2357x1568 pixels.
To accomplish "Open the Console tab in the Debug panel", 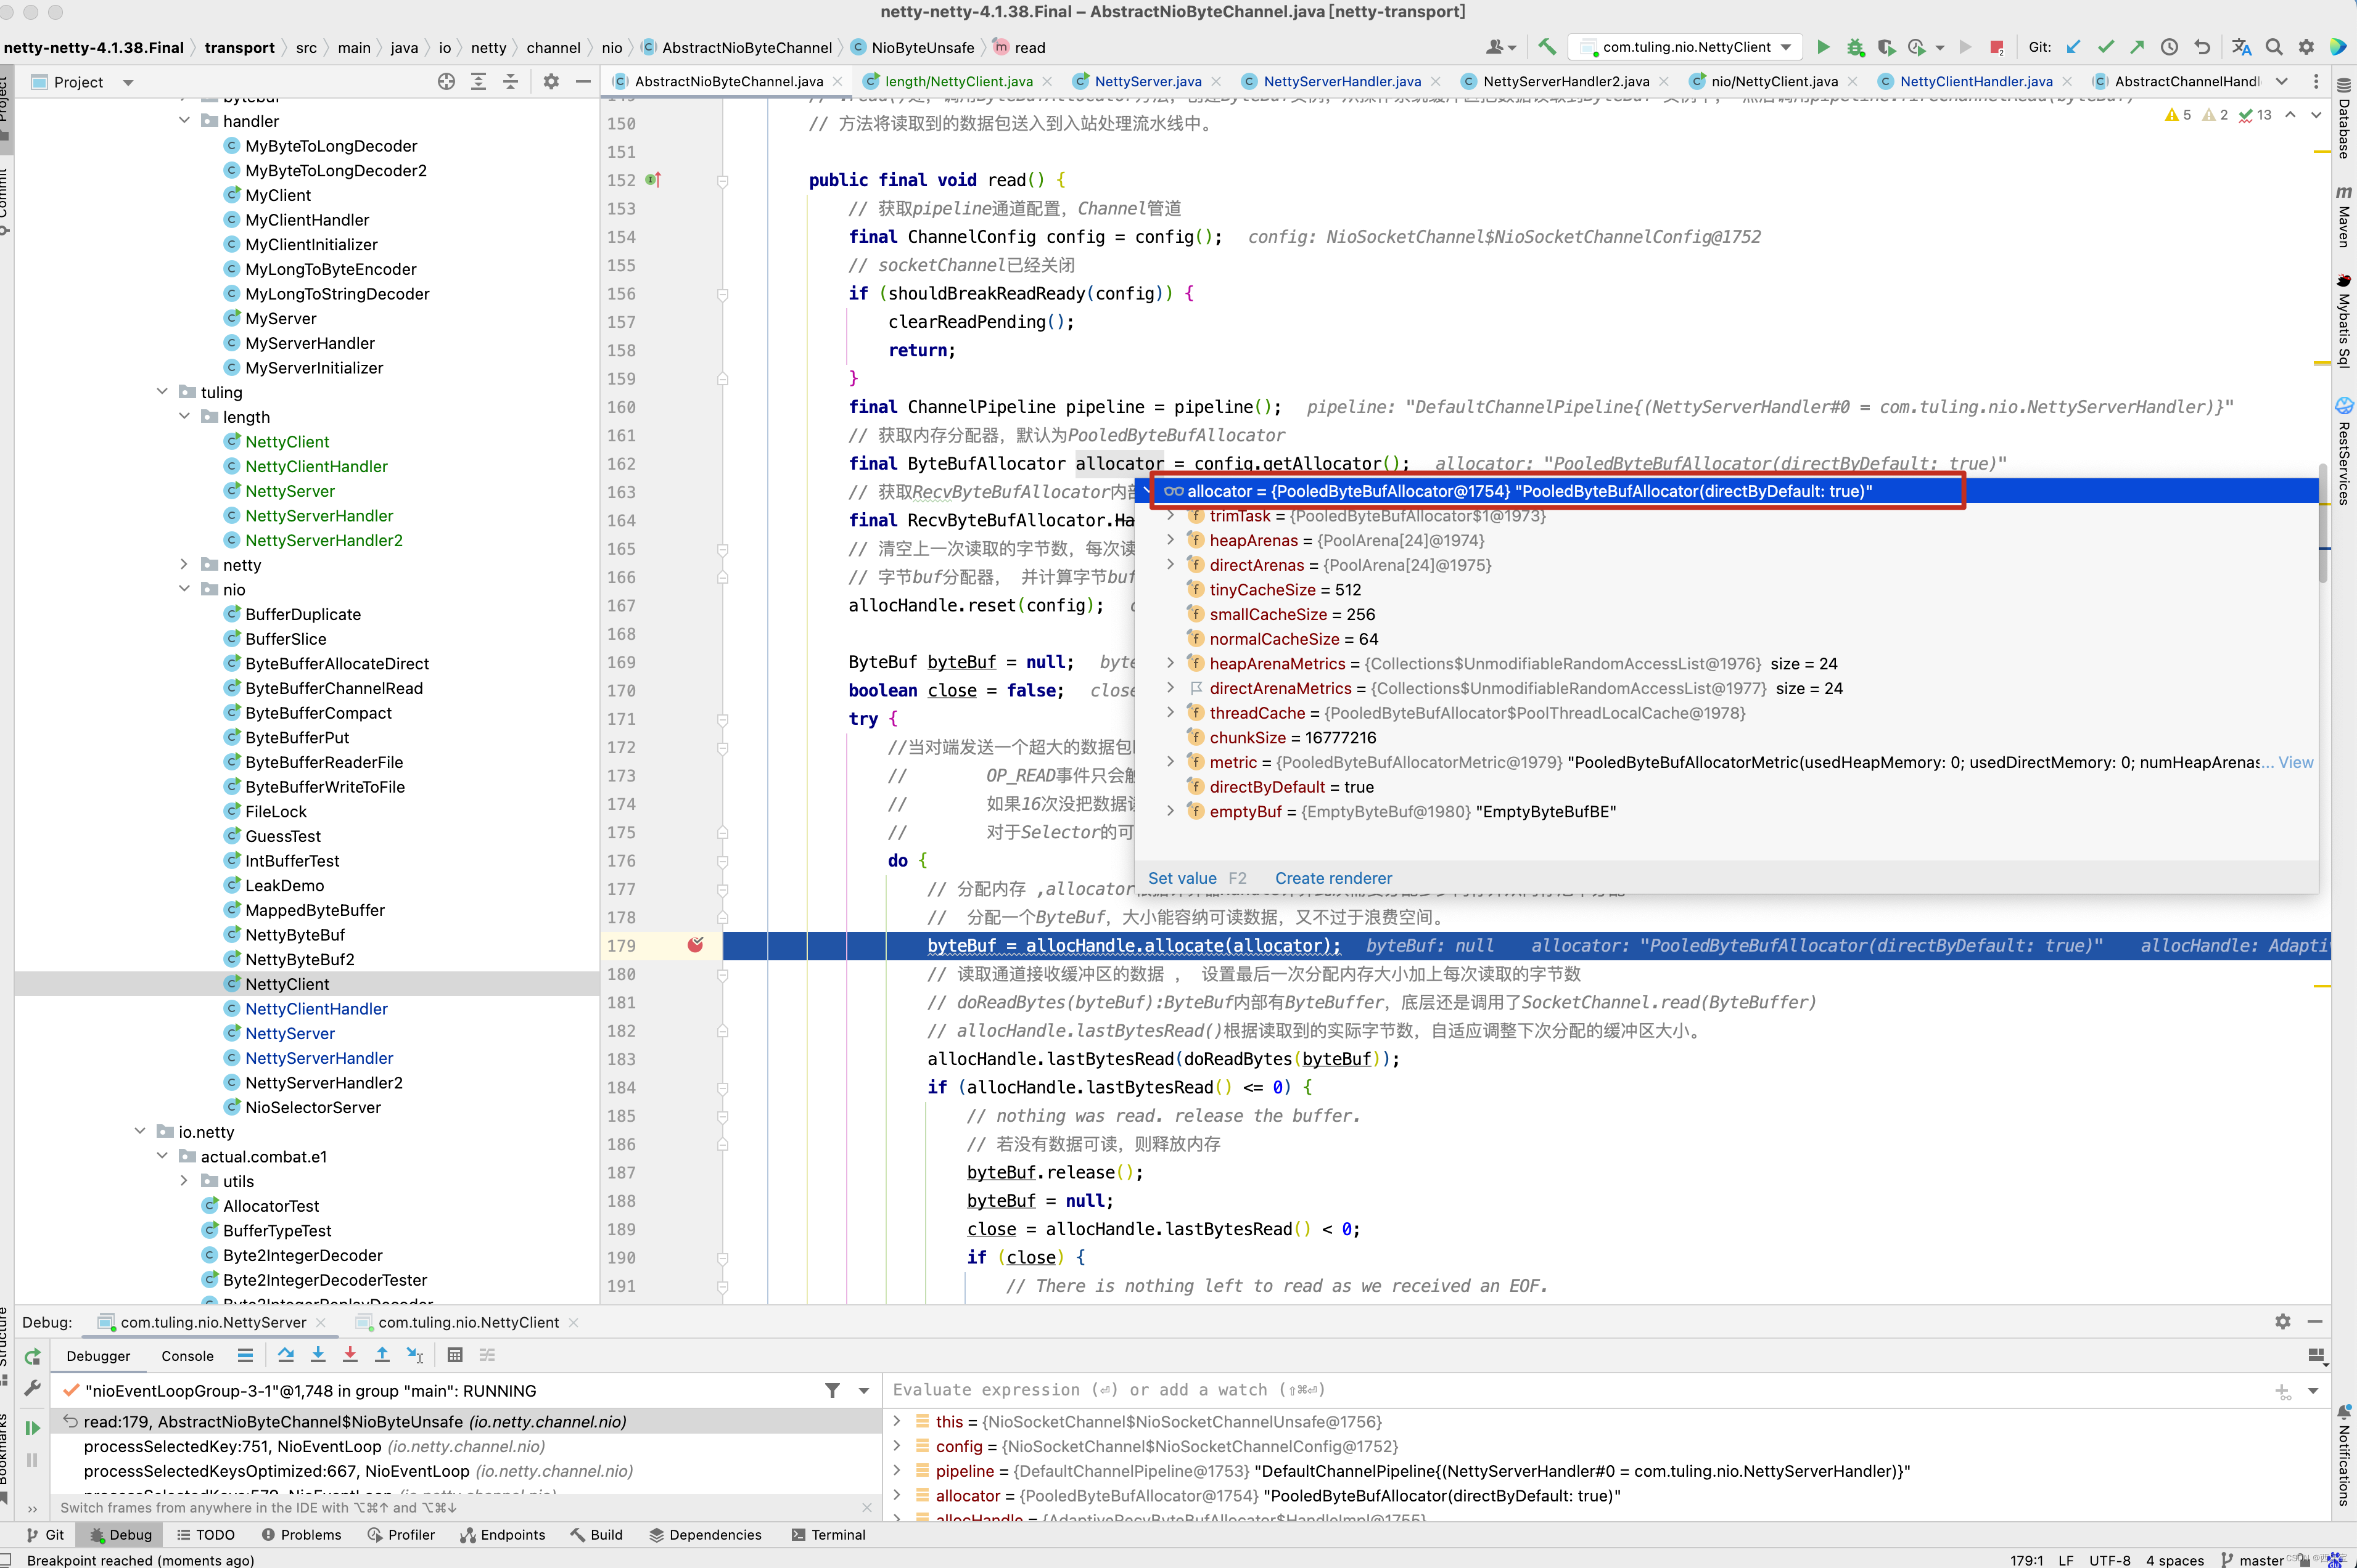I will (x=187, y=1356).
